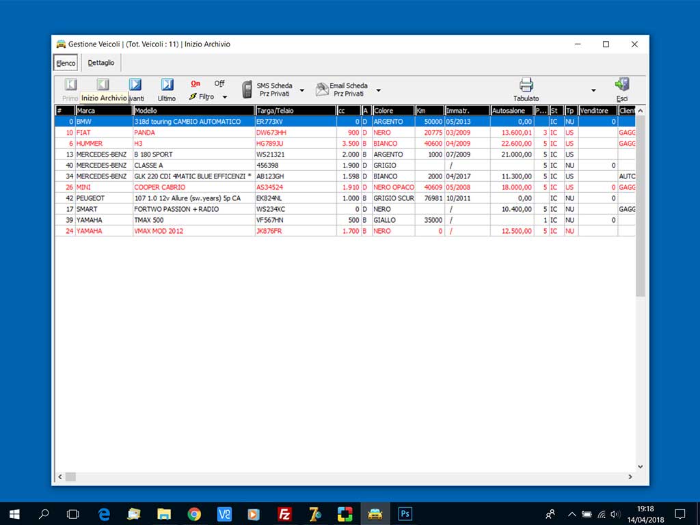Launch Microsoft Edge from taskbar
This screenshot has width=700, height=525.
[104, 514]
